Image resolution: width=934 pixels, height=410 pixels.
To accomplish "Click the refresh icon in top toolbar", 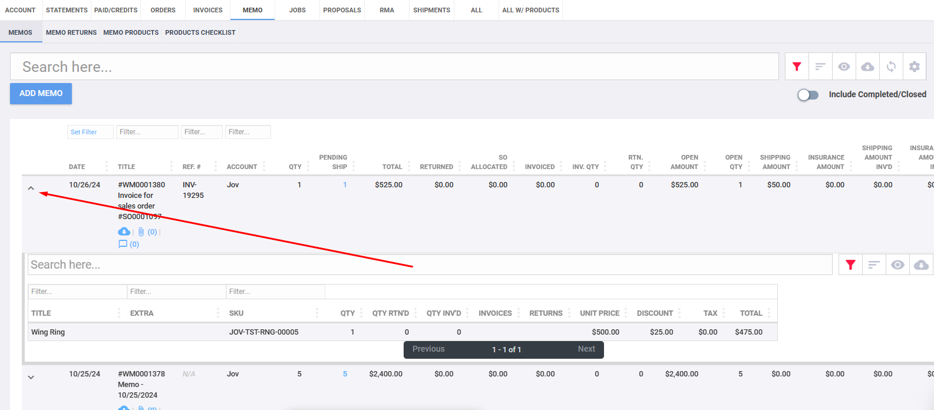I will 891,67.
